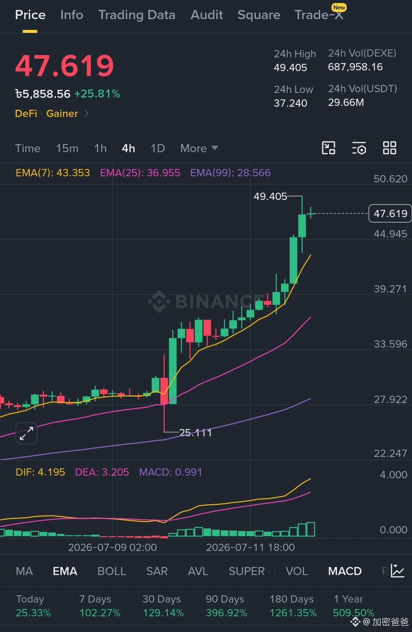This screenshot has width=412, height=632.
Task: Tap the 24h Low value 37.240
Action: click(290, 103)
